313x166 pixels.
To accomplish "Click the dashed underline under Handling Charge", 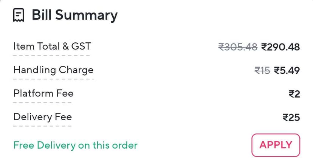I will (x=53, y=79).
